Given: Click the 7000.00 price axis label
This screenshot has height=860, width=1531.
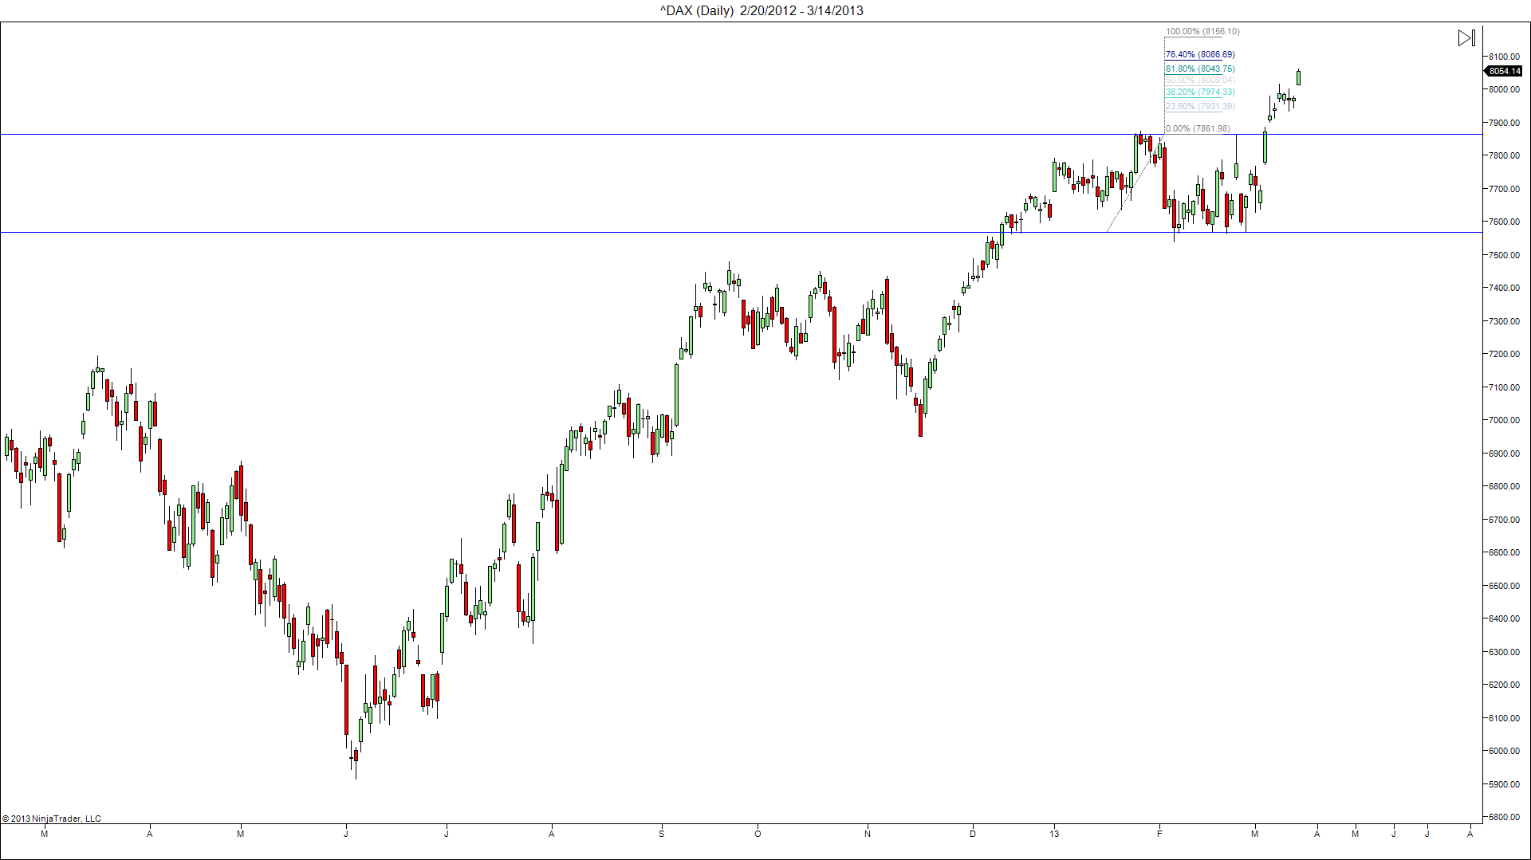Looking at the screenshot, I should point(1504,420).
